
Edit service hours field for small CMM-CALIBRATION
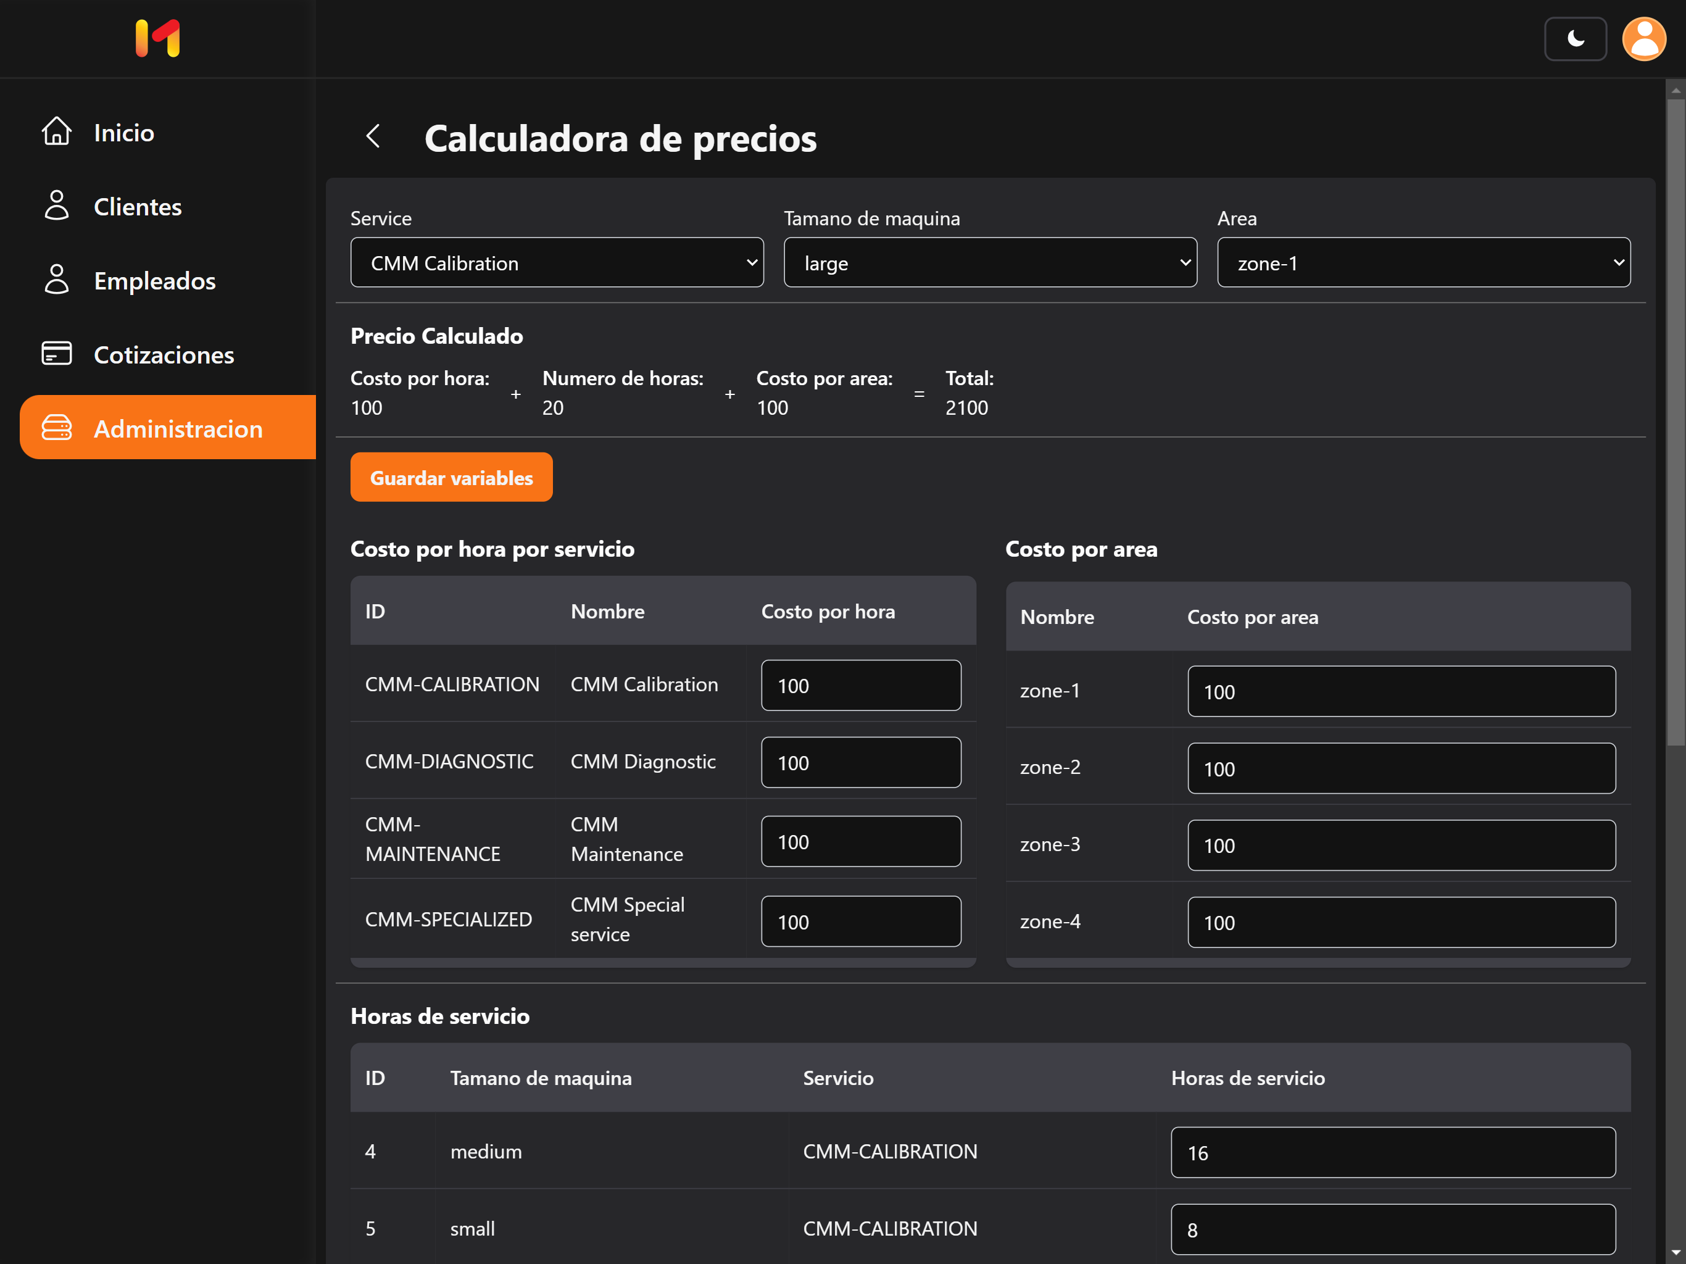(1392, 1229)
